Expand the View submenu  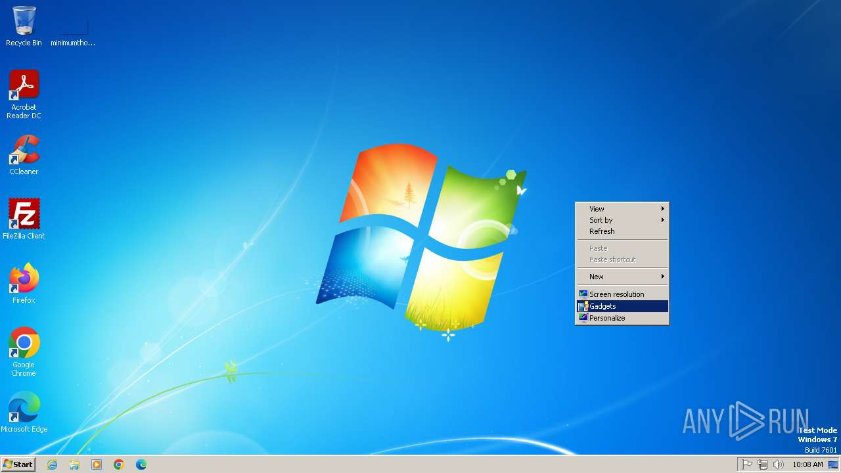(622, 209)
